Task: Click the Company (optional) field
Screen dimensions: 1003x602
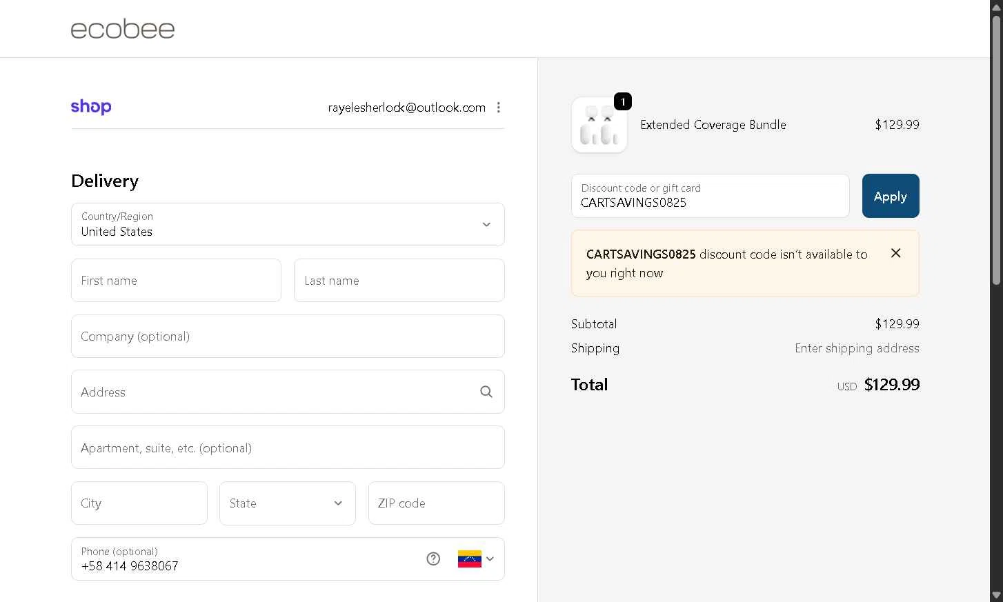Action: 288,337
